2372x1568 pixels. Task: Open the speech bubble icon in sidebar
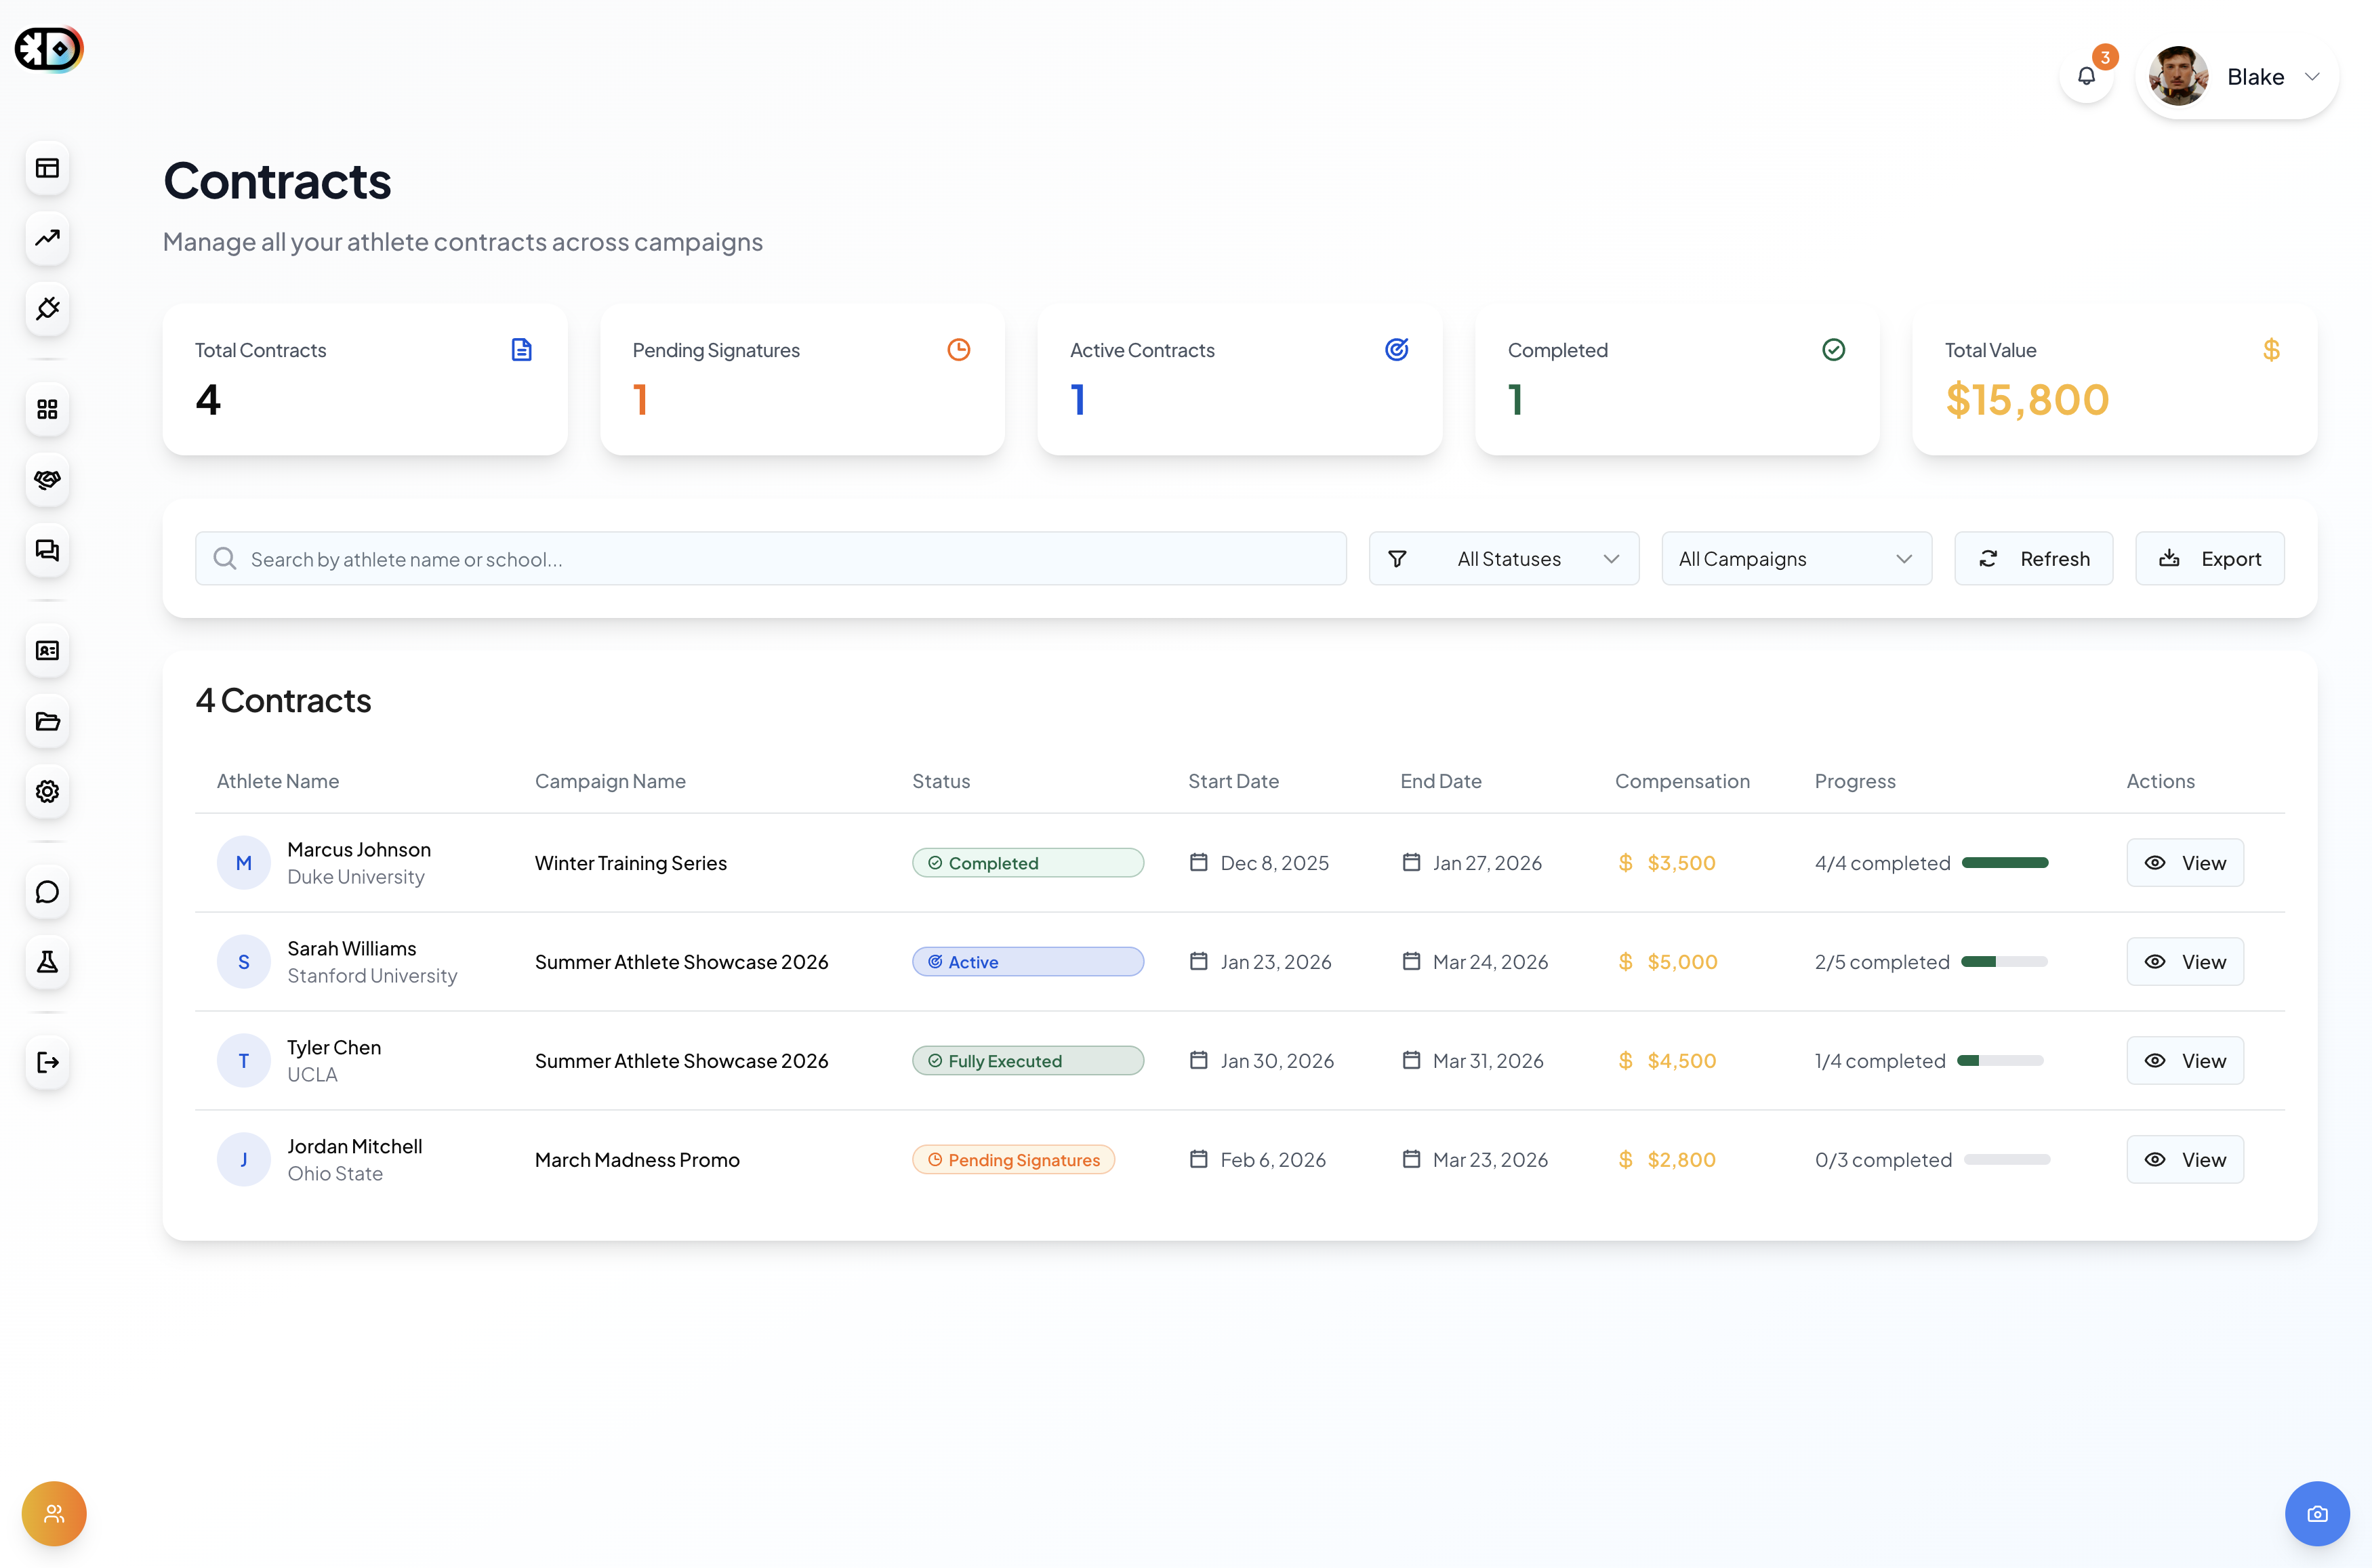47,892
